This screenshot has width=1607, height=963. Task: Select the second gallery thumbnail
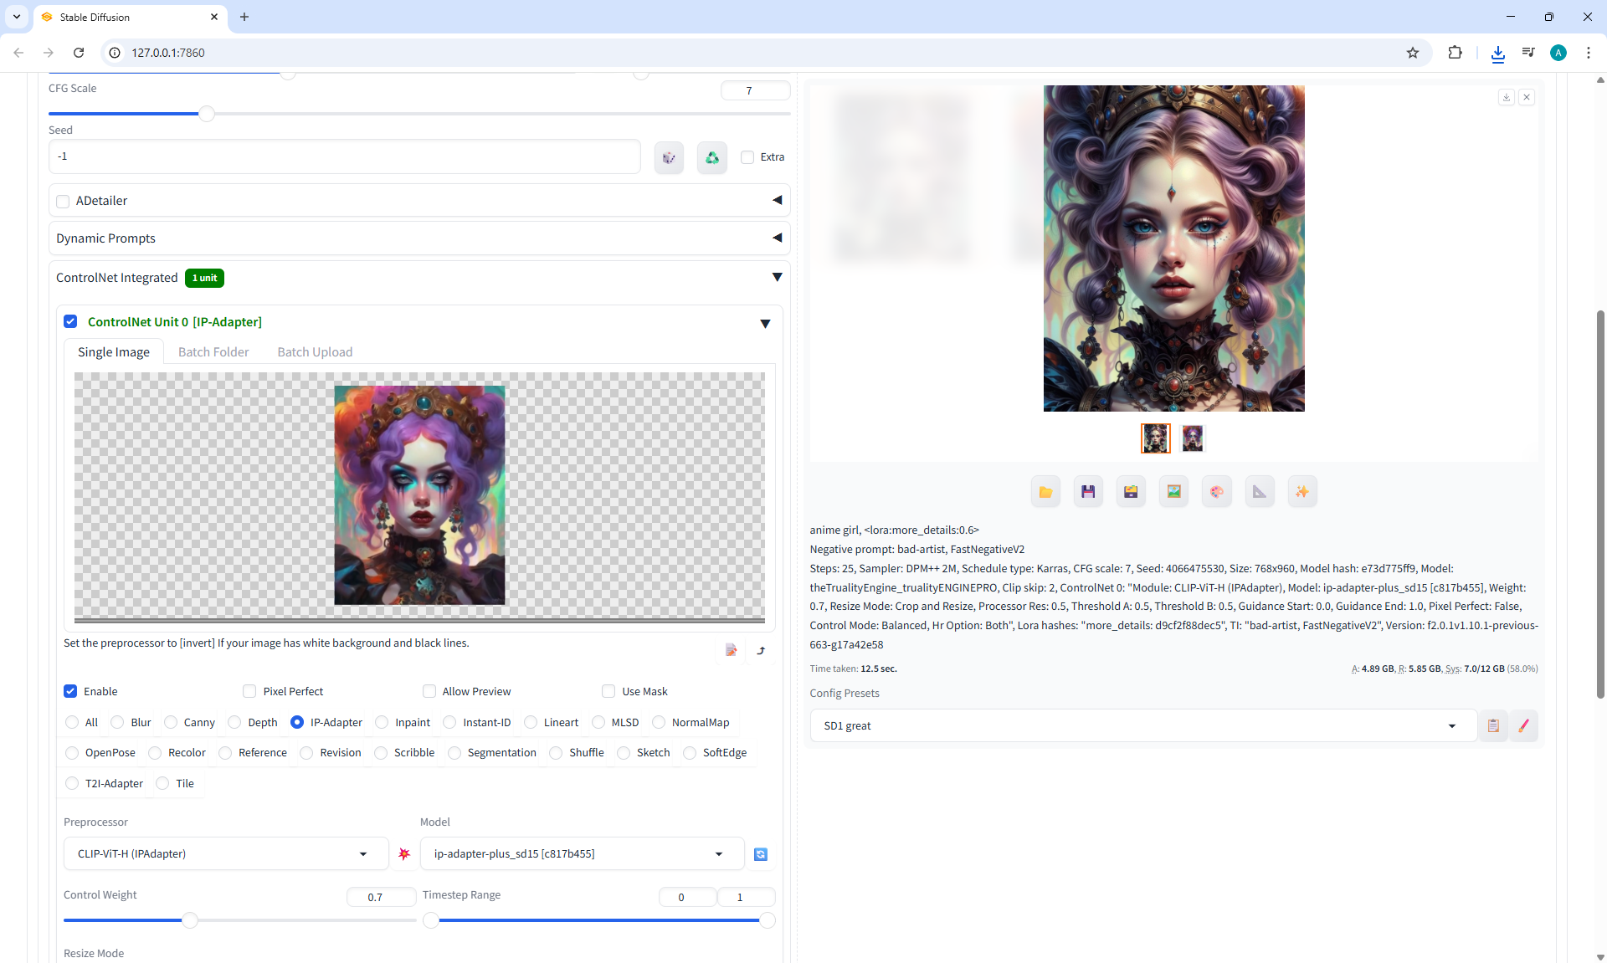[1192, 438]
